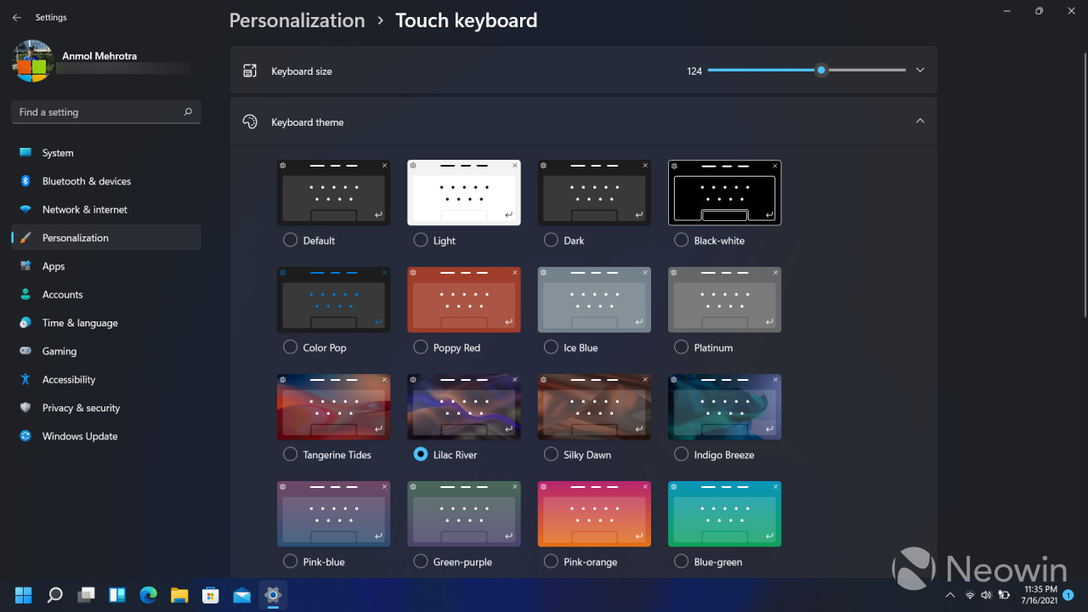
Task: Open the Mail app in taskbar
Action: pyautogui.click(x=241, y=595)
